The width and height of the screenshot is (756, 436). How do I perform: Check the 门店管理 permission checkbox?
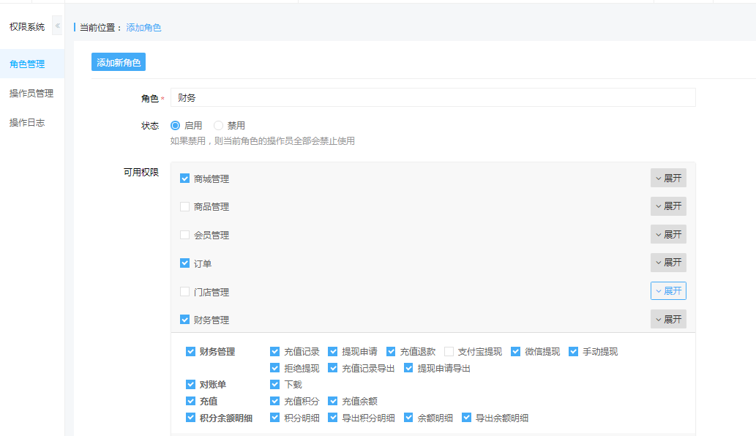click(x=184, y=291)
